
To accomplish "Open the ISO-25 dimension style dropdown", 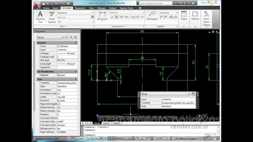I will (127, 13).
